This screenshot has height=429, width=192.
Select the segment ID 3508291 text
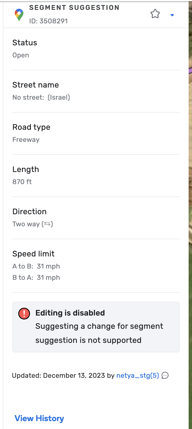pyautogui.click(x=48, y=21)
